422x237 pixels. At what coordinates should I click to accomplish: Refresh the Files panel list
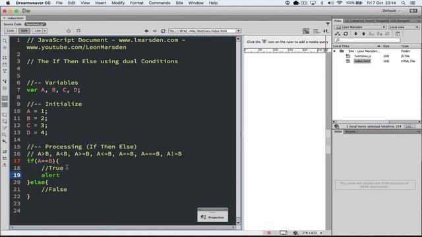click(x=346, y=34)
